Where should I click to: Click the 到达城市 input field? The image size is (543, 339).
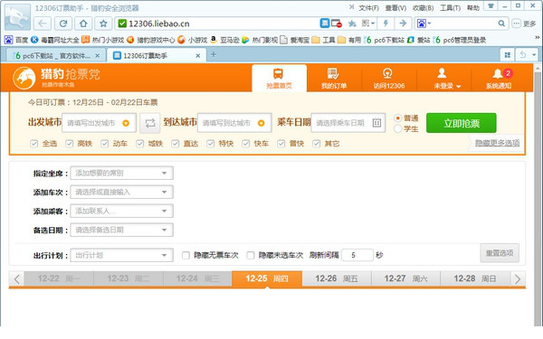pos(234,123)
